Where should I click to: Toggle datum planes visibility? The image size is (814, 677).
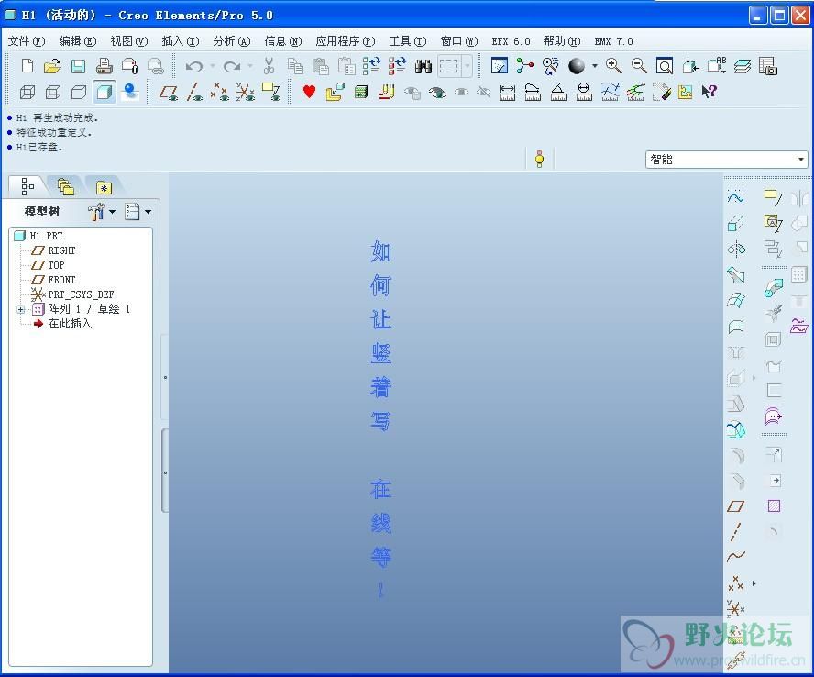(x=168, y=92)
